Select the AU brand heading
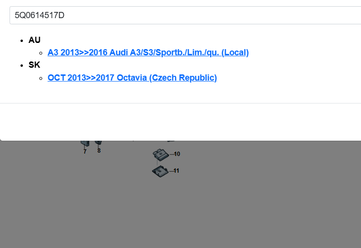 pyautogui.click(x=34, y=40)
